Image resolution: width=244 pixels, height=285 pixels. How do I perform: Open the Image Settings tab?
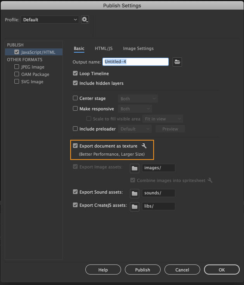[x=138, y=48]
